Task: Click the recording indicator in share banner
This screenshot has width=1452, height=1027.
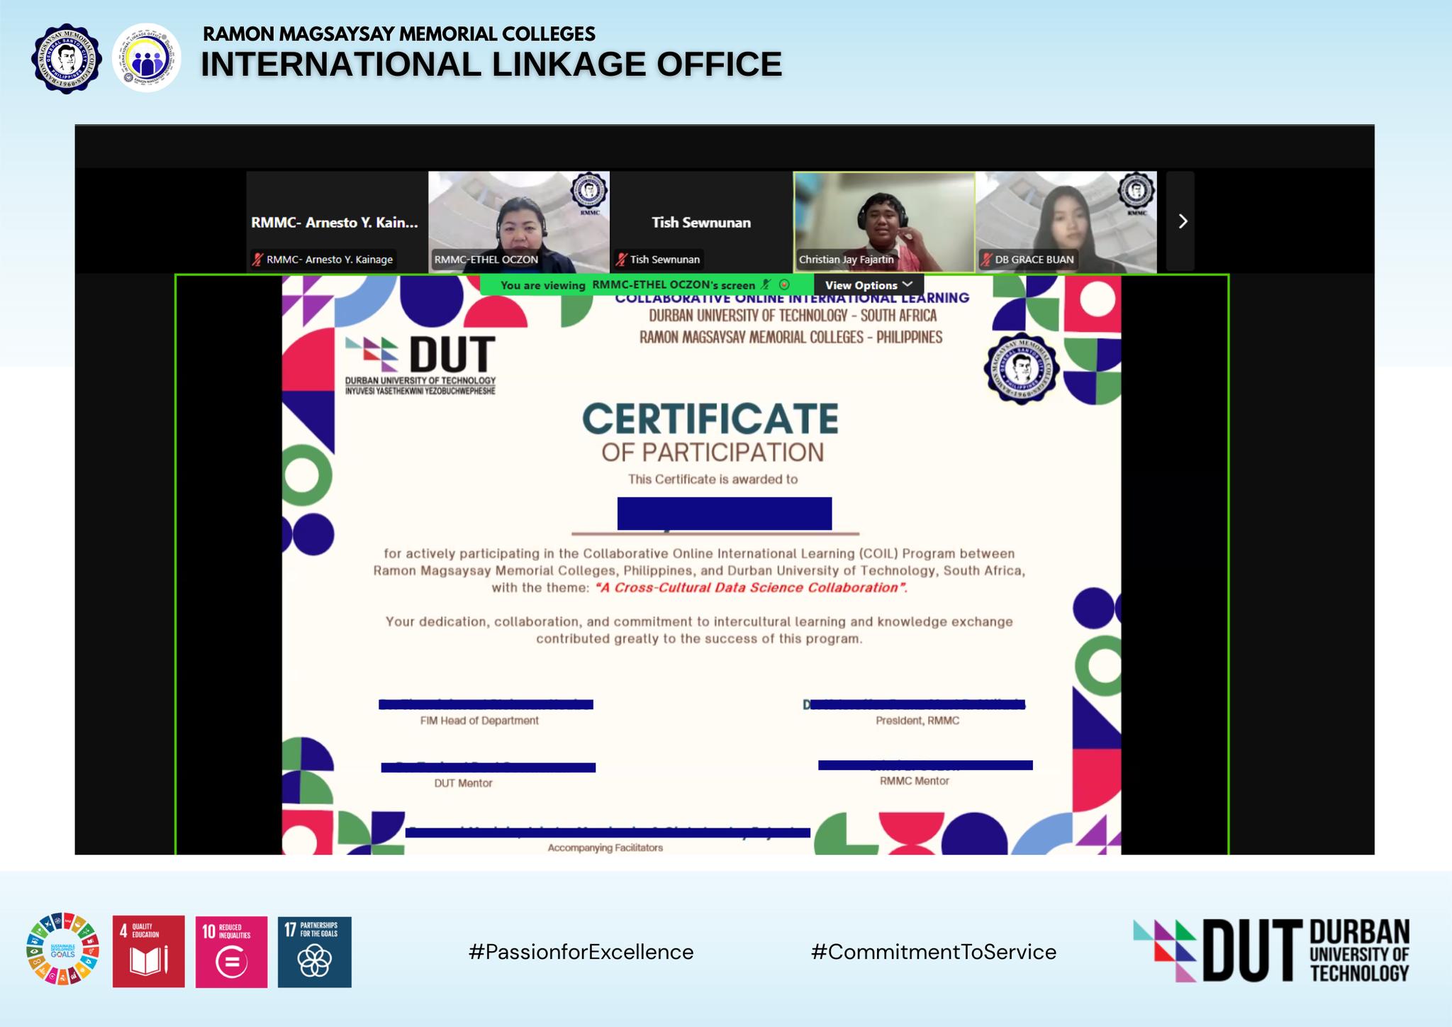Action: (784, 285)
